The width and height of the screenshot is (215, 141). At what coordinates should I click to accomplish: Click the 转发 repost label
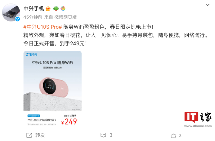(x=40, y=135)
